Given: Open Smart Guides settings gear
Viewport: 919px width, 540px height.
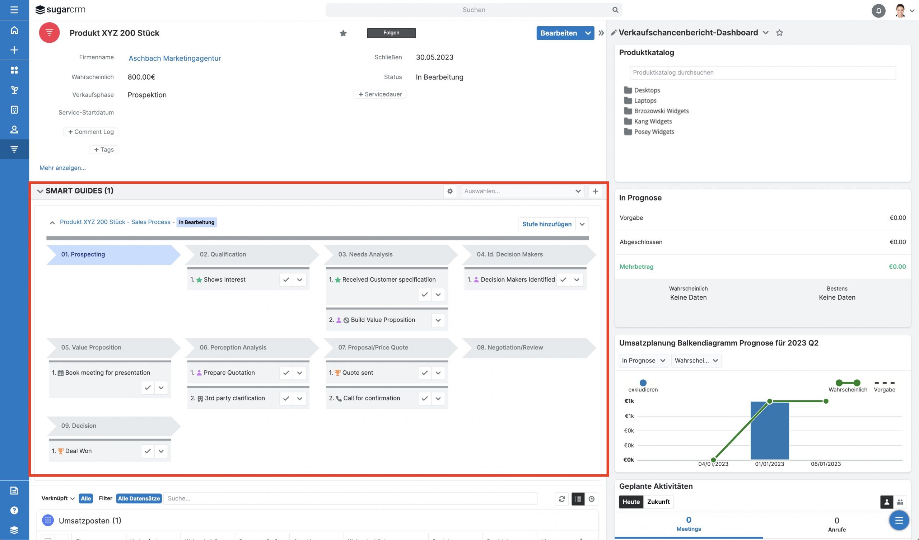Looking at the screenshot, I should 450,191.
